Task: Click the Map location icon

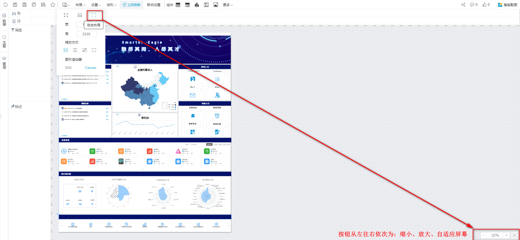Action: [217, 95]
